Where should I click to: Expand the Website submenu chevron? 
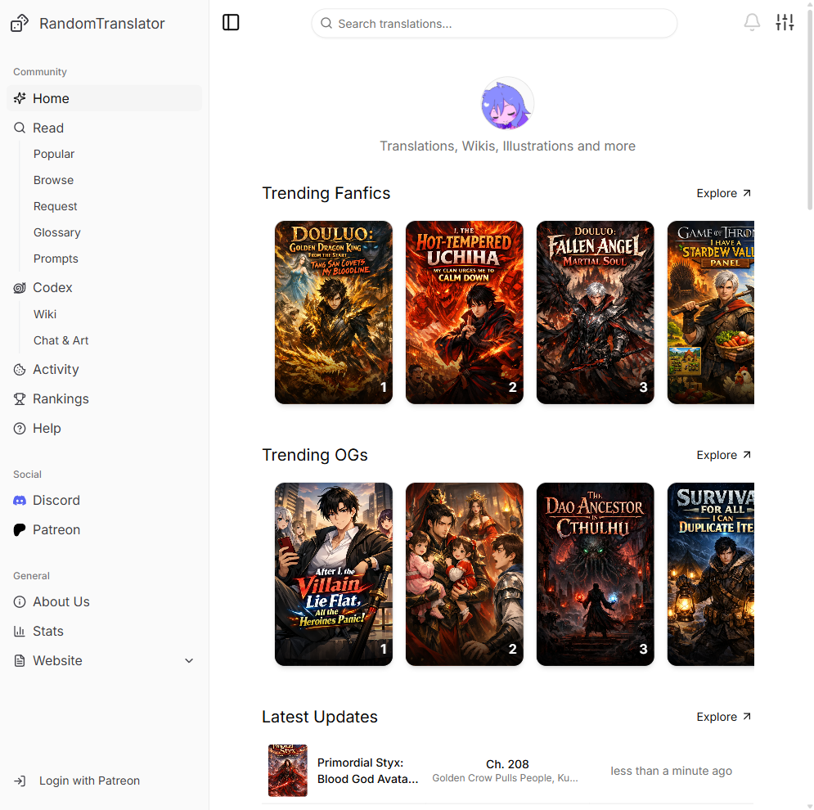click(x=189, y=661)
